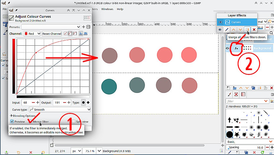Remove the selected filter in Layer Effects
274x155 pixels.
click(254, 30)
